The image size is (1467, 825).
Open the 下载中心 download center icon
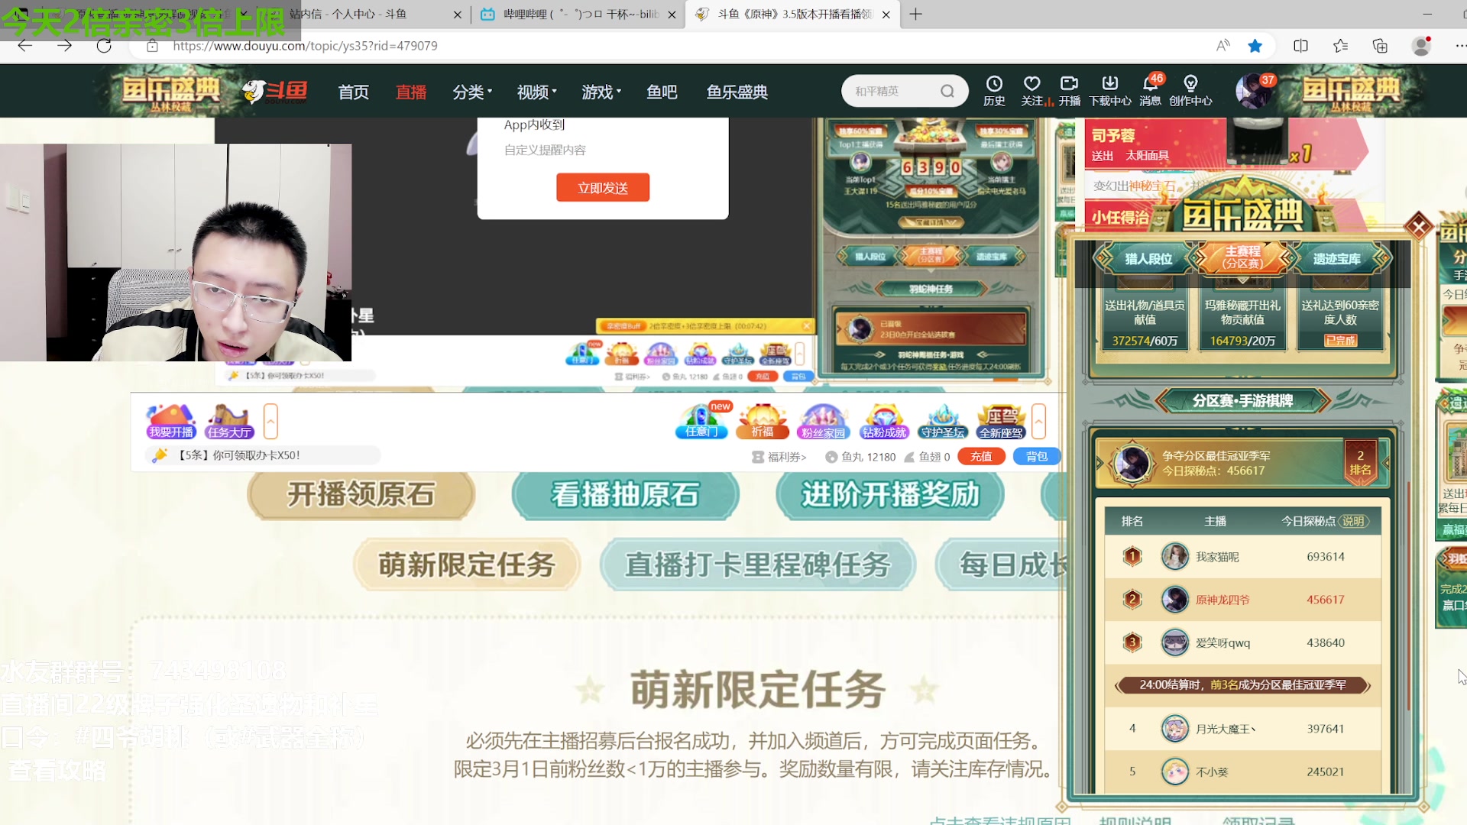point(1110,90)
